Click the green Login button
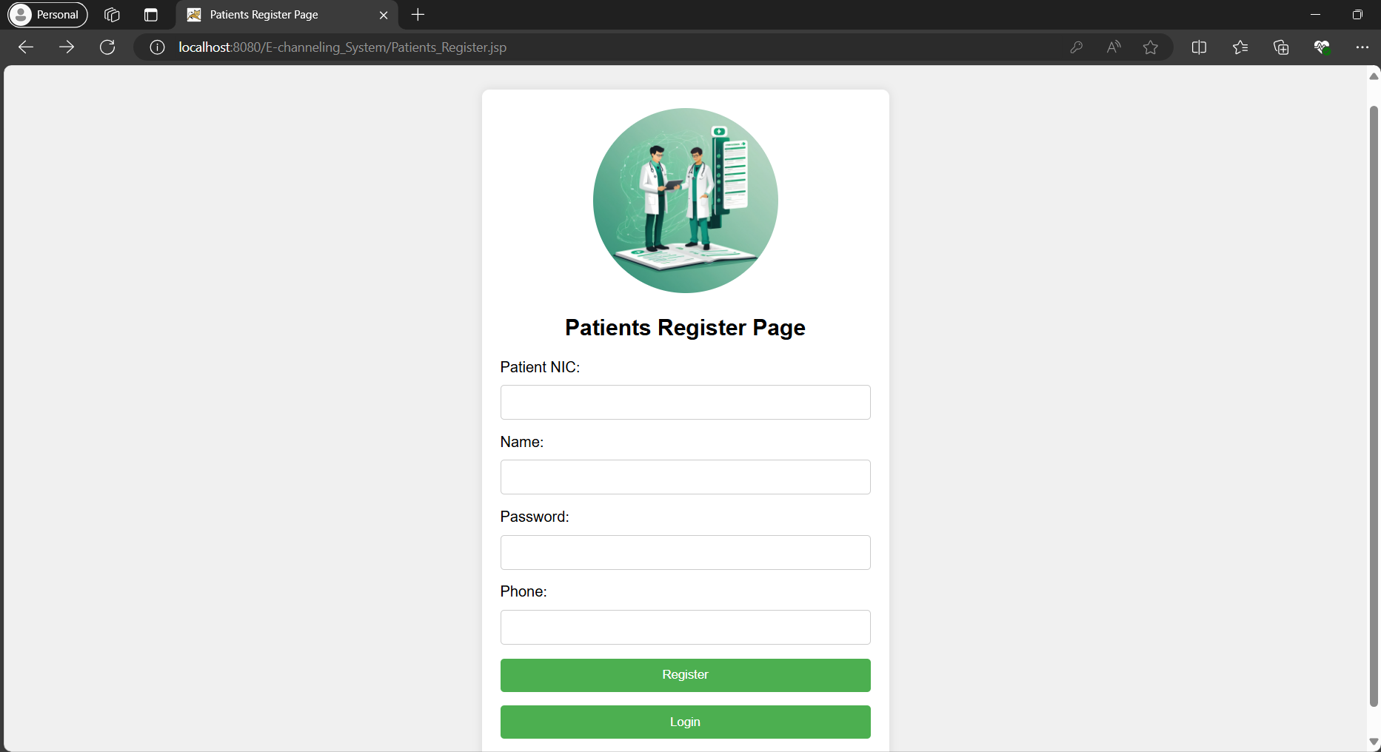Viewport: 1381px width, 752px height. point(686,722)
